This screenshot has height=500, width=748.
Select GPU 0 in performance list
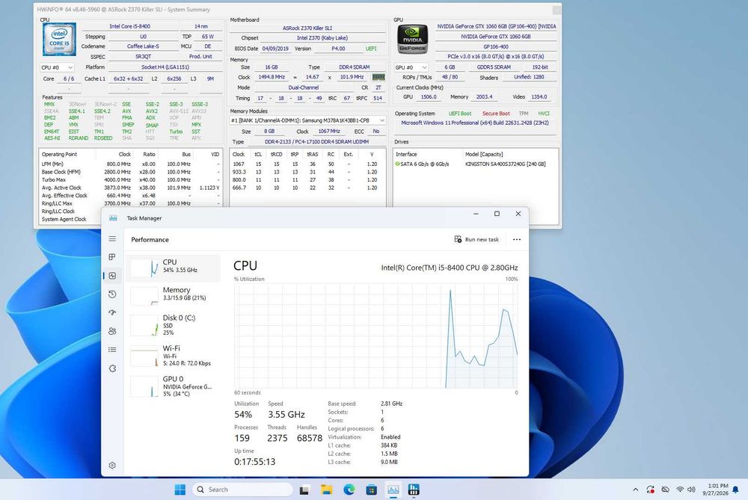pyautogui.click(x=174, y=386)
